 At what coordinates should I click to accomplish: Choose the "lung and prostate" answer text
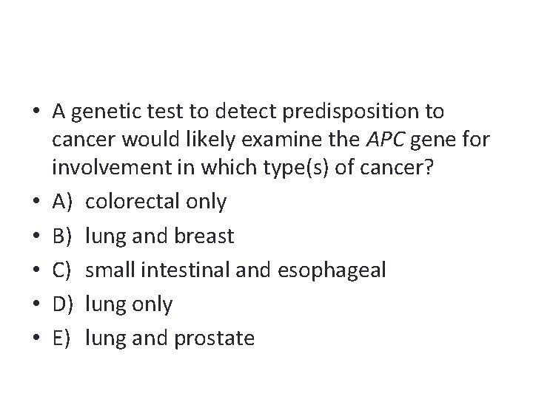[x=170, y=338]
